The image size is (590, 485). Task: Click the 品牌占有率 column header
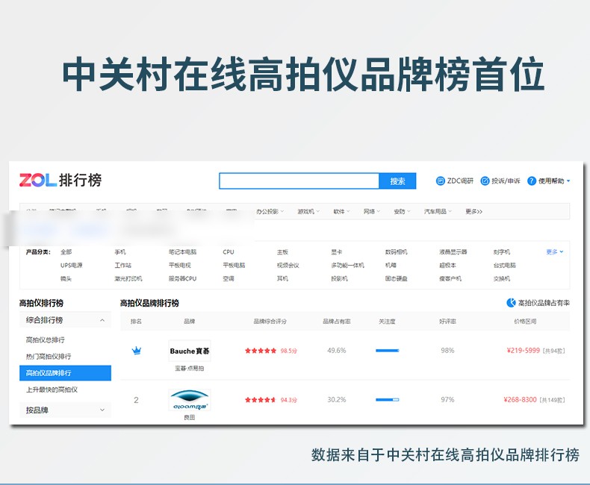336,322
